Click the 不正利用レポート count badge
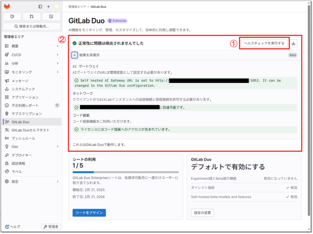The width and height of the screenshot is (313, 234). click(x=57, y=105)
